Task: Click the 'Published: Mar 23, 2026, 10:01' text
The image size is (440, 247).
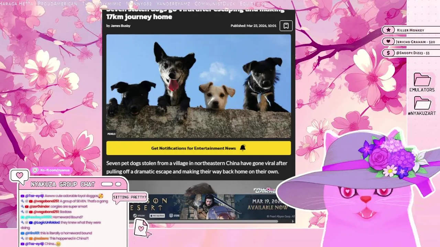Action: 253,26
